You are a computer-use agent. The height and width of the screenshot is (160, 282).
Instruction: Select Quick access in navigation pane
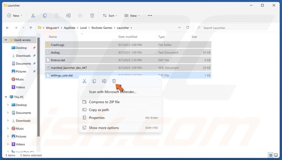click(x=22, y=40)
